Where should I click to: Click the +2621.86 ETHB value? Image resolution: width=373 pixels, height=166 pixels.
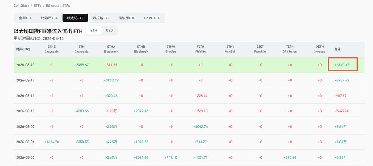click(141, 157)
